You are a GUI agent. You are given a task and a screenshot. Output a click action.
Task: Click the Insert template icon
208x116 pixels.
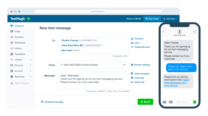[132, 74]
